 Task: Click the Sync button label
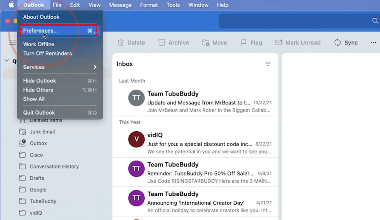(351, 43)
